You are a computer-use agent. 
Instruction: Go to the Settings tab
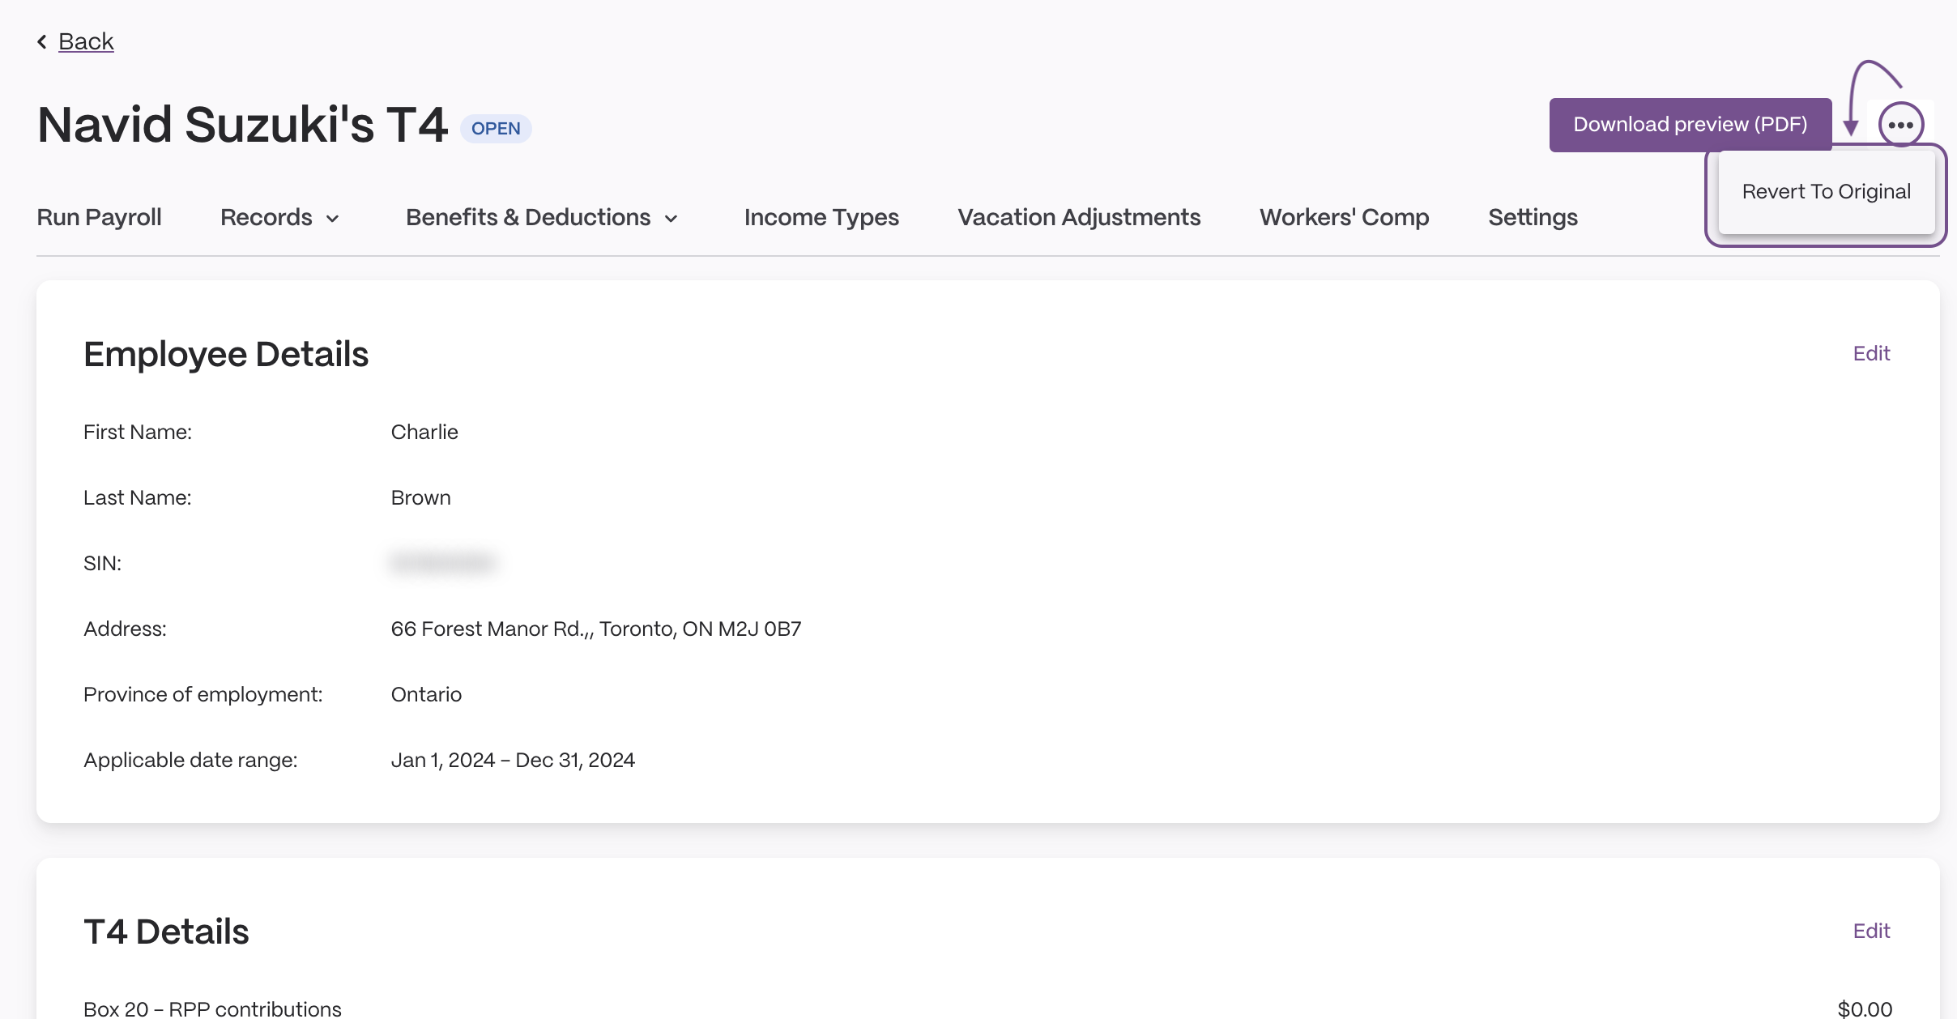point(1533,217)
